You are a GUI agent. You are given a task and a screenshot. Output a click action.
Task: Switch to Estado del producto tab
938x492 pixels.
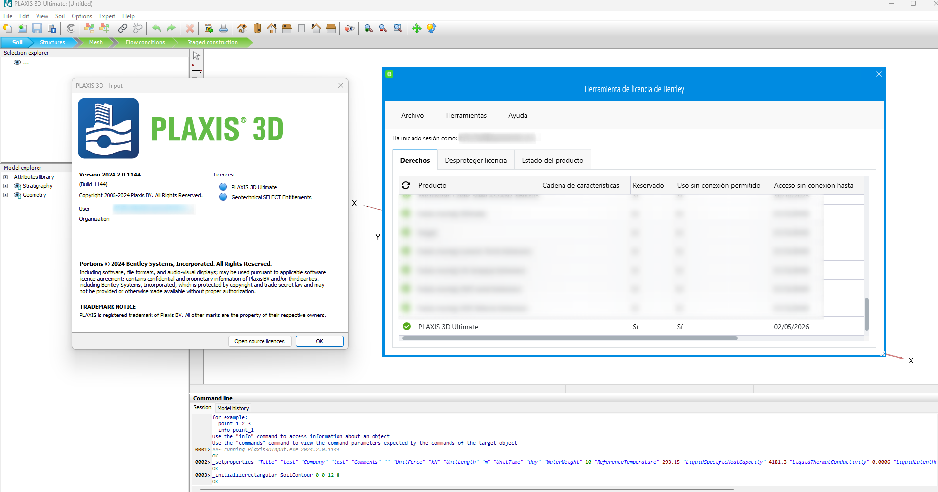point(553,160)
